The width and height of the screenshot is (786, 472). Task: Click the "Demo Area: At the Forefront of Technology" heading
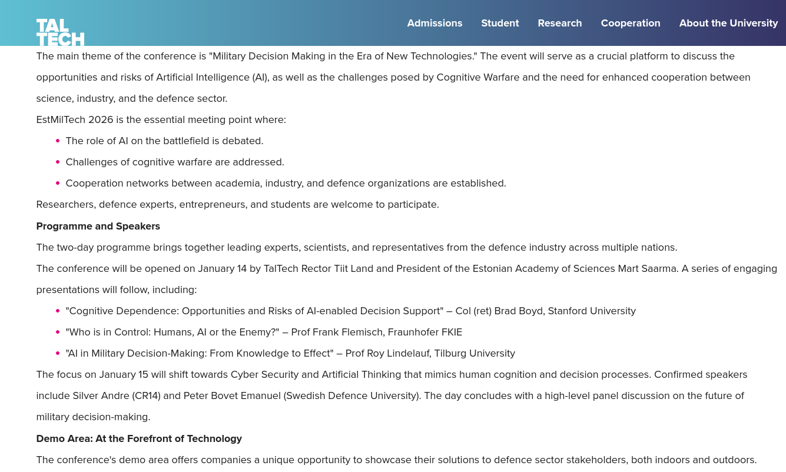139,438
